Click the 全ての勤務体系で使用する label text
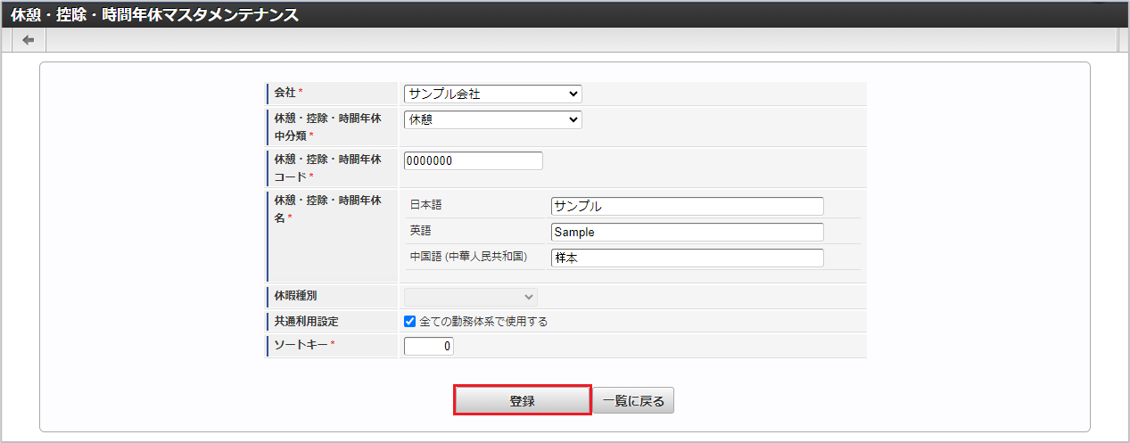This screenshot has width=1130, height=443. (483, 322)
